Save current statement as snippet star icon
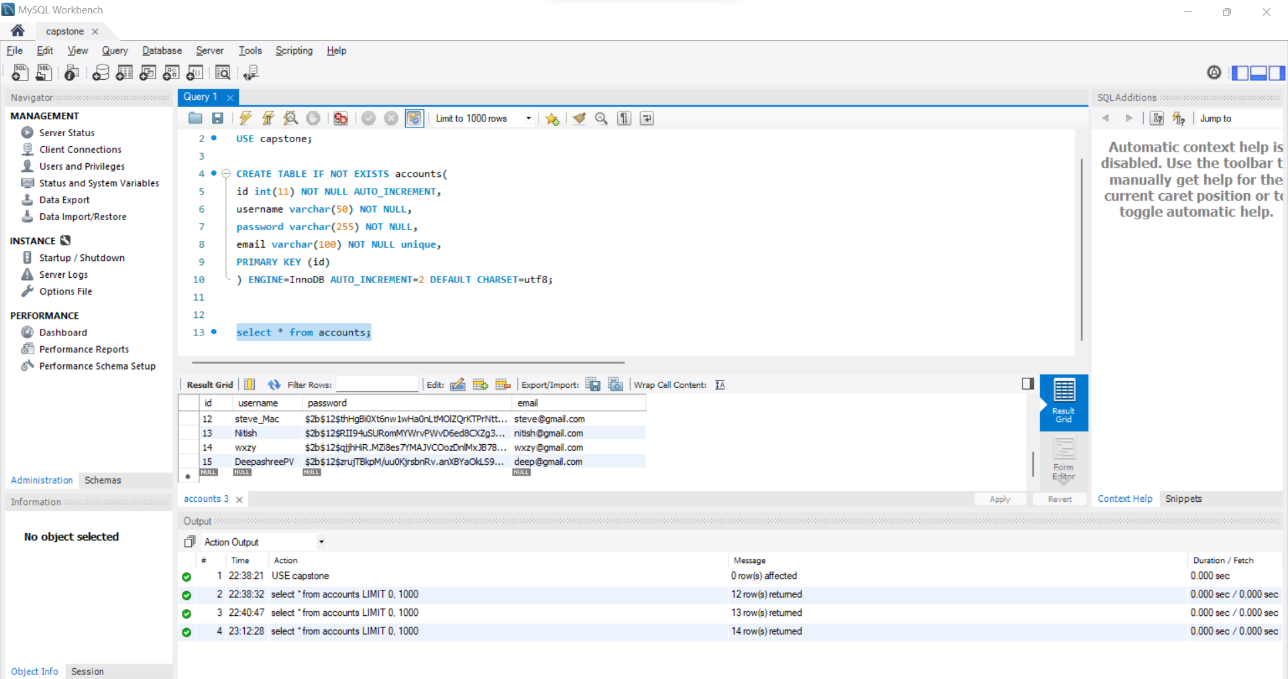The height and width of the screenshot is (679, 1288). (552, 119)
